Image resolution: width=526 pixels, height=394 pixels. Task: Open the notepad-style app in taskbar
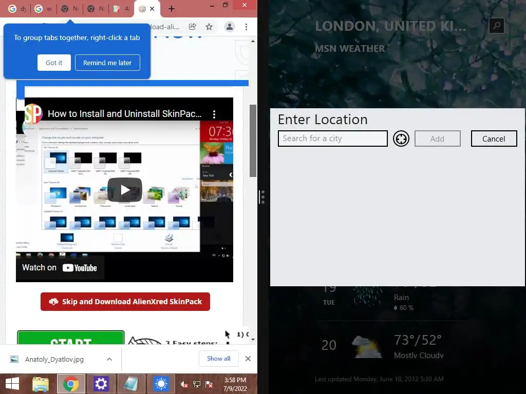pos(131,384)
